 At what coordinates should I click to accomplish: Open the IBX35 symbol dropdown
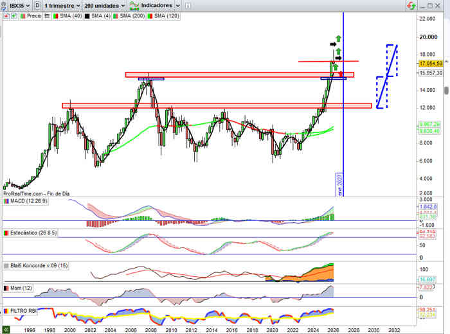point(18,4)
